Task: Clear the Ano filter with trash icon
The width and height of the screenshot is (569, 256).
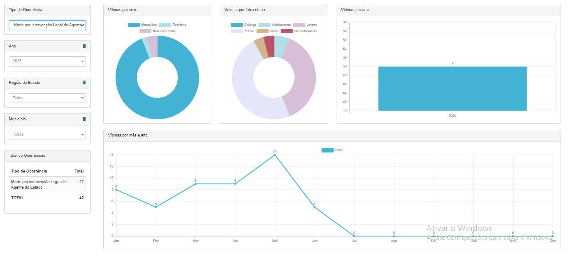Action: coord(84,46)
